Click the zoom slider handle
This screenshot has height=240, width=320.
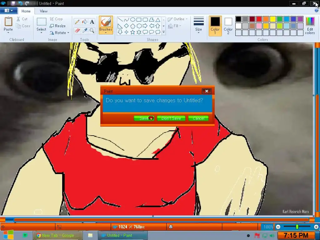pyautogui.click(x=297, y=227)
